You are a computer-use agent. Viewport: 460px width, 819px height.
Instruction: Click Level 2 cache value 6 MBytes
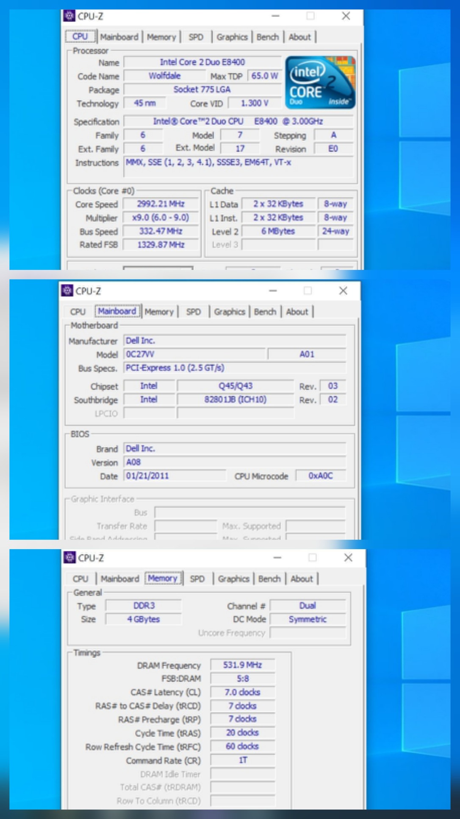coord(278,231)
